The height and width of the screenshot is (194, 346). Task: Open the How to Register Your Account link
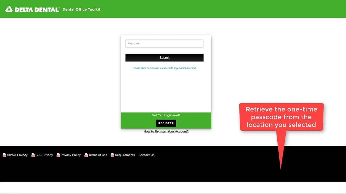point(166,131)
